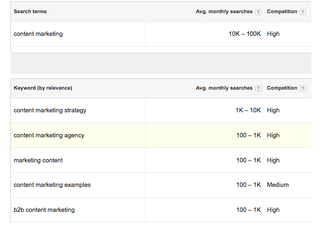Screen dimensions: 319x227
Task: Click High competition for b2b content marketing
Action: pos(273,210)
